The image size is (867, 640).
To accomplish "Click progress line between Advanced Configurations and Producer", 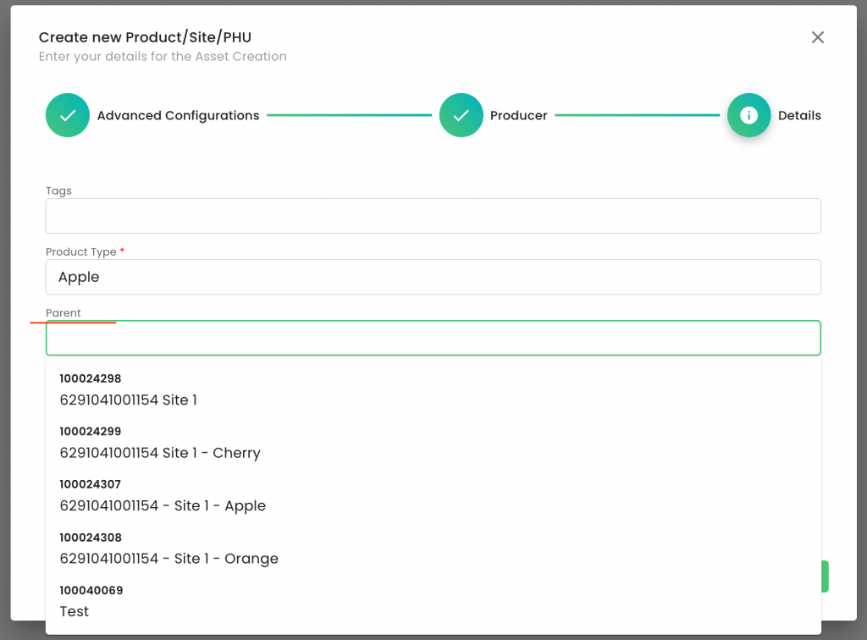I will [x=349, y=115].
